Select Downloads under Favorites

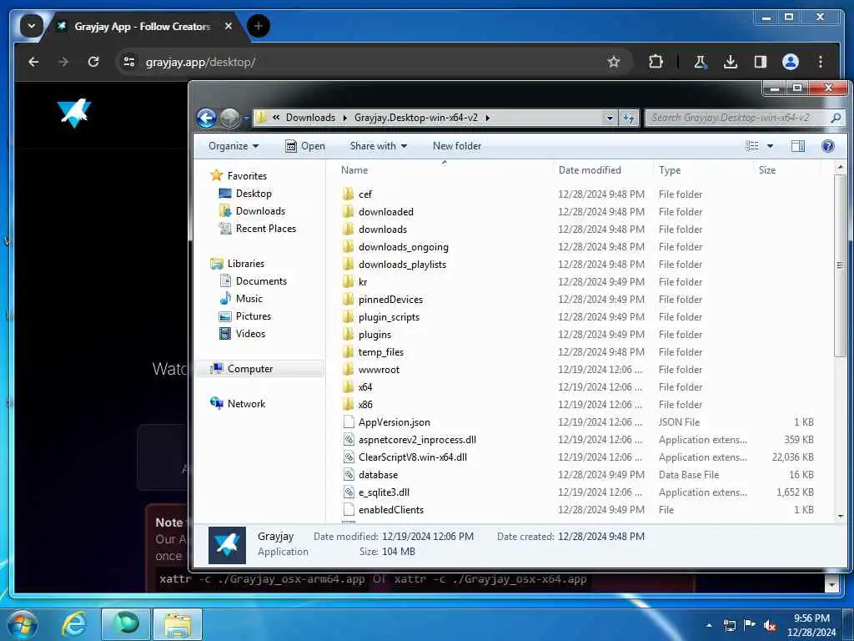[x=260, y=211]
